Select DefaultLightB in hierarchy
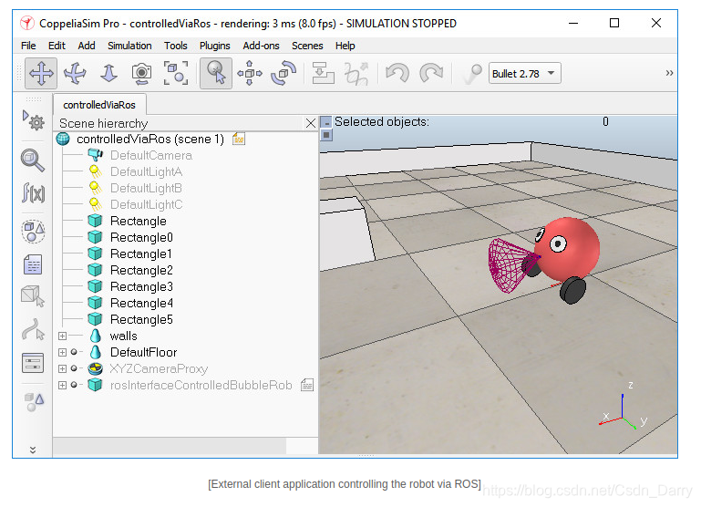 pyautogui.click(x=146, y=188)
